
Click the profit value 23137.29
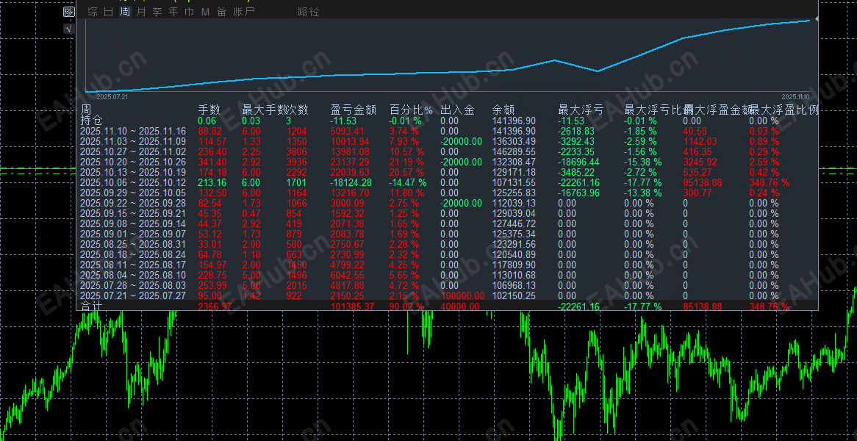tap(350, 162)
